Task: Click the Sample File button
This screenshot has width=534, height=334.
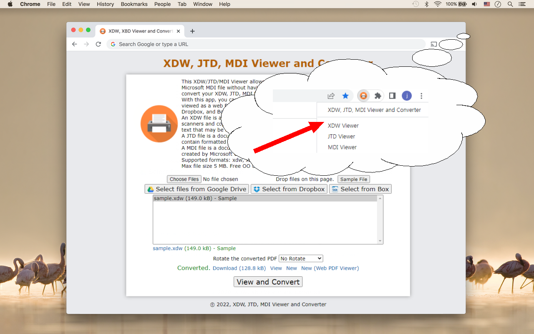Action: (353, 179)
